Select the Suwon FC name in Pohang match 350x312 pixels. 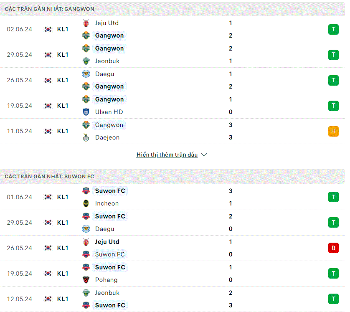pos(110,267)
